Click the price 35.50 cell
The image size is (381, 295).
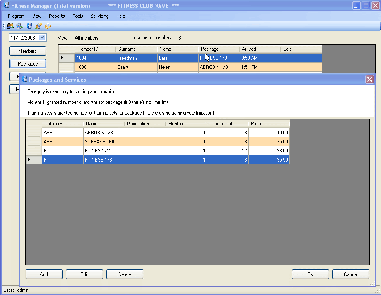click(269, 160)
